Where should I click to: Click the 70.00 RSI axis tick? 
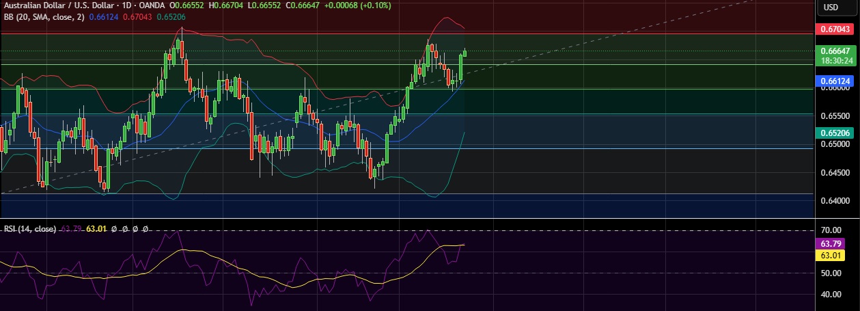tap(831, 231)
